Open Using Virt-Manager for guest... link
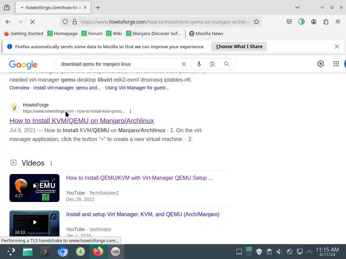This screenshot has width=346, height=259. point(137,88)
